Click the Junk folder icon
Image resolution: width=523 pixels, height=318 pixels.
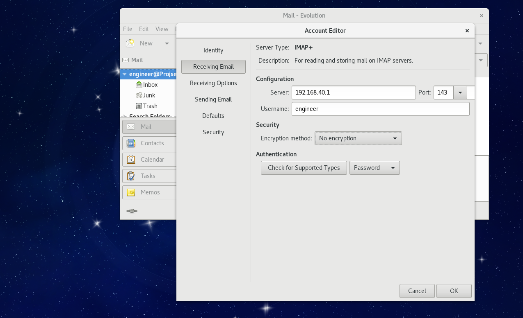coord(139,95)
